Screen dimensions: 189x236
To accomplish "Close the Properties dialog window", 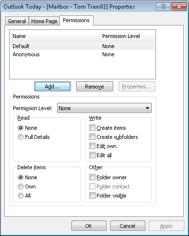I will [179, 7].
